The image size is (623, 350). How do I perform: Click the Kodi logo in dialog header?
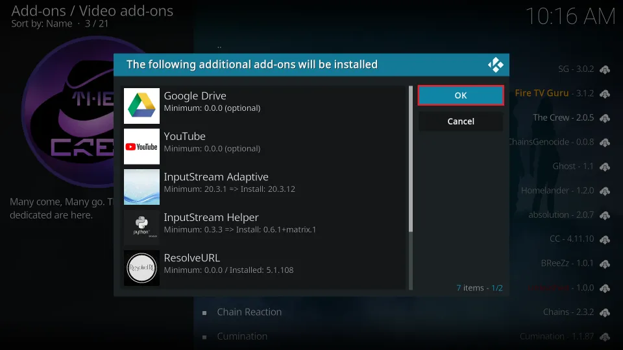pyautogui.click(x=496, y=65)
